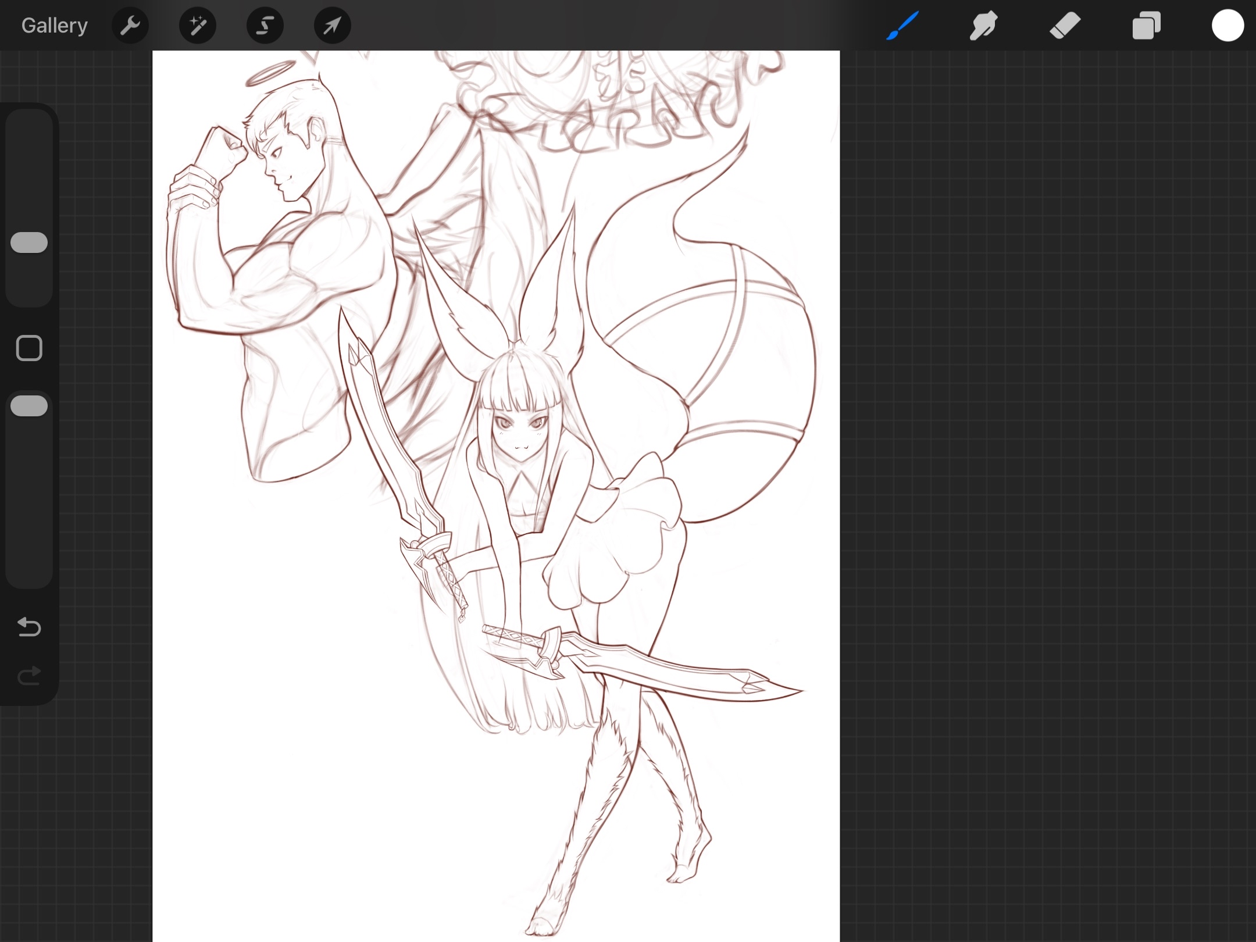This screenshot has height=942, width=1256.
Task: Select the Paint brush tool
Action: pyautogui.click(x=903, y=26)
